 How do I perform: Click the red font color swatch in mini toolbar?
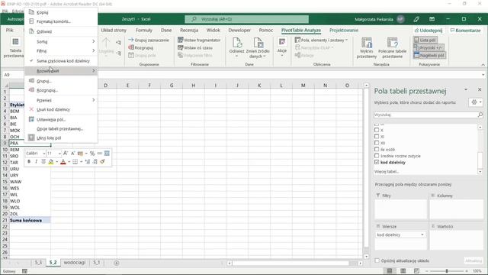(x=63, y=161)
